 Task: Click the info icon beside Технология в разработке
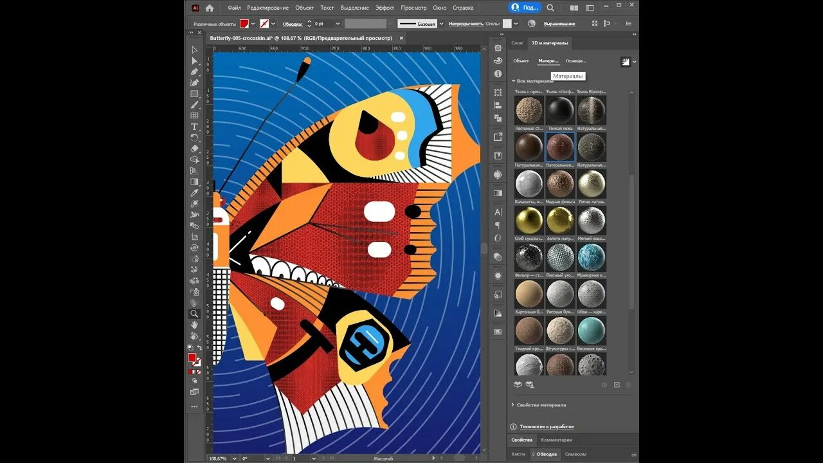[514, 426]
